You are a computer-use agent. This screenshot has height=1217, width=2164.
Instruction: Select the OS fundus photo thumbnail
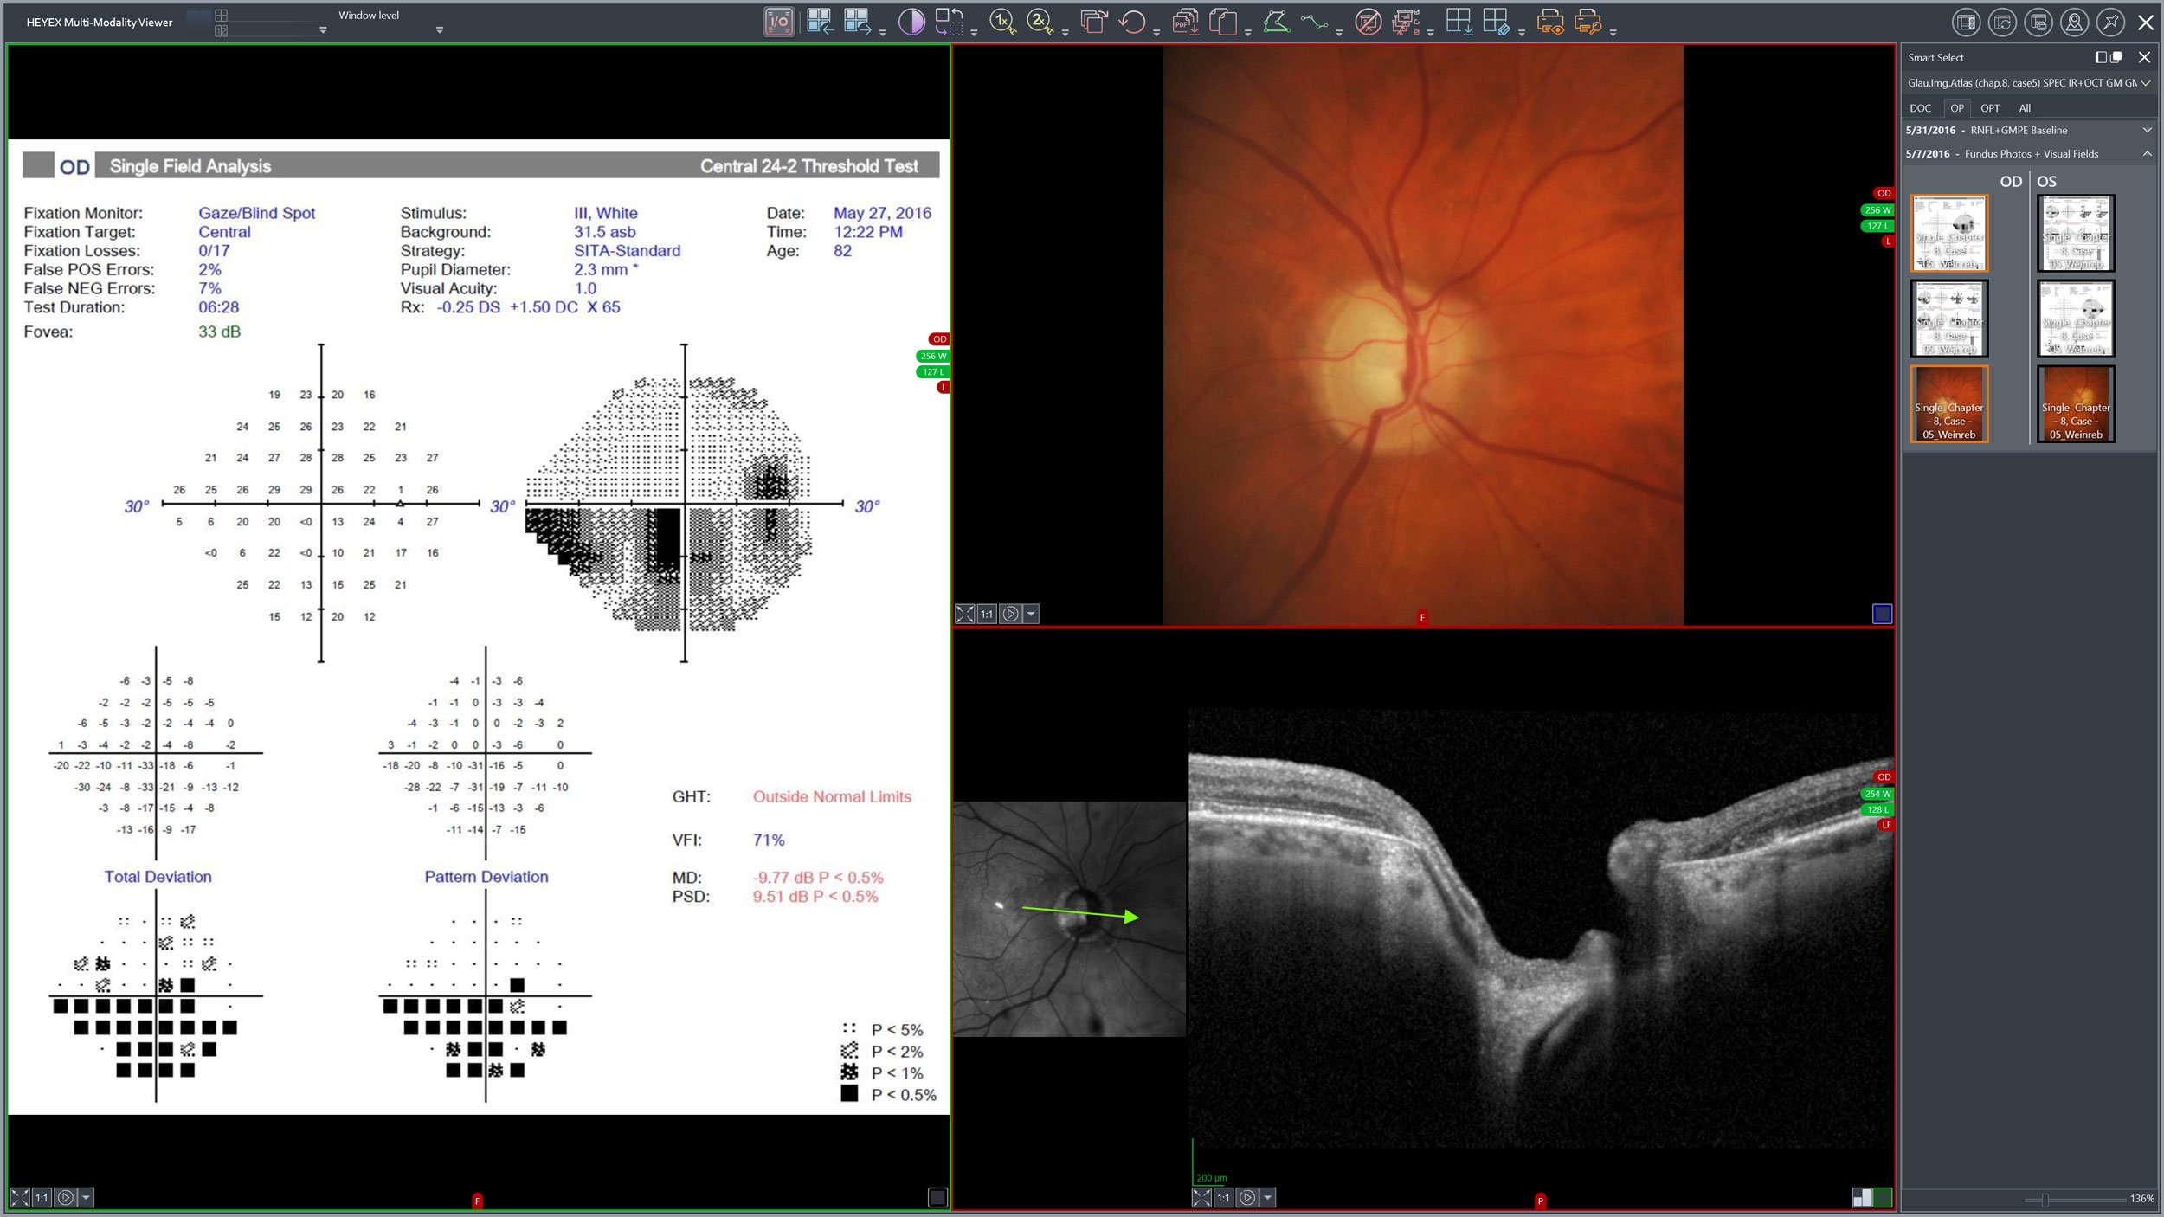2075,404
